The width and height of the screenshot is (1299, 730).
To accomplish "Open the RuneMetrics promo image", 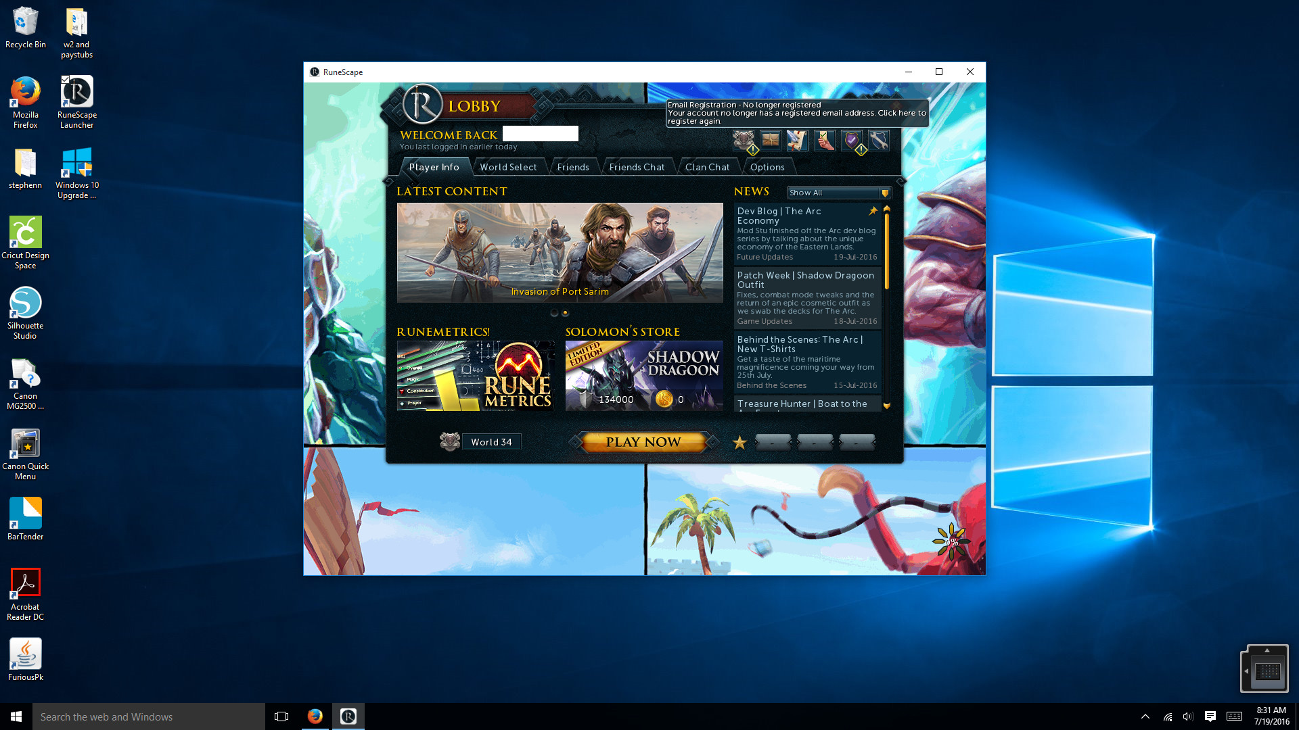I will tap(475, 376).
